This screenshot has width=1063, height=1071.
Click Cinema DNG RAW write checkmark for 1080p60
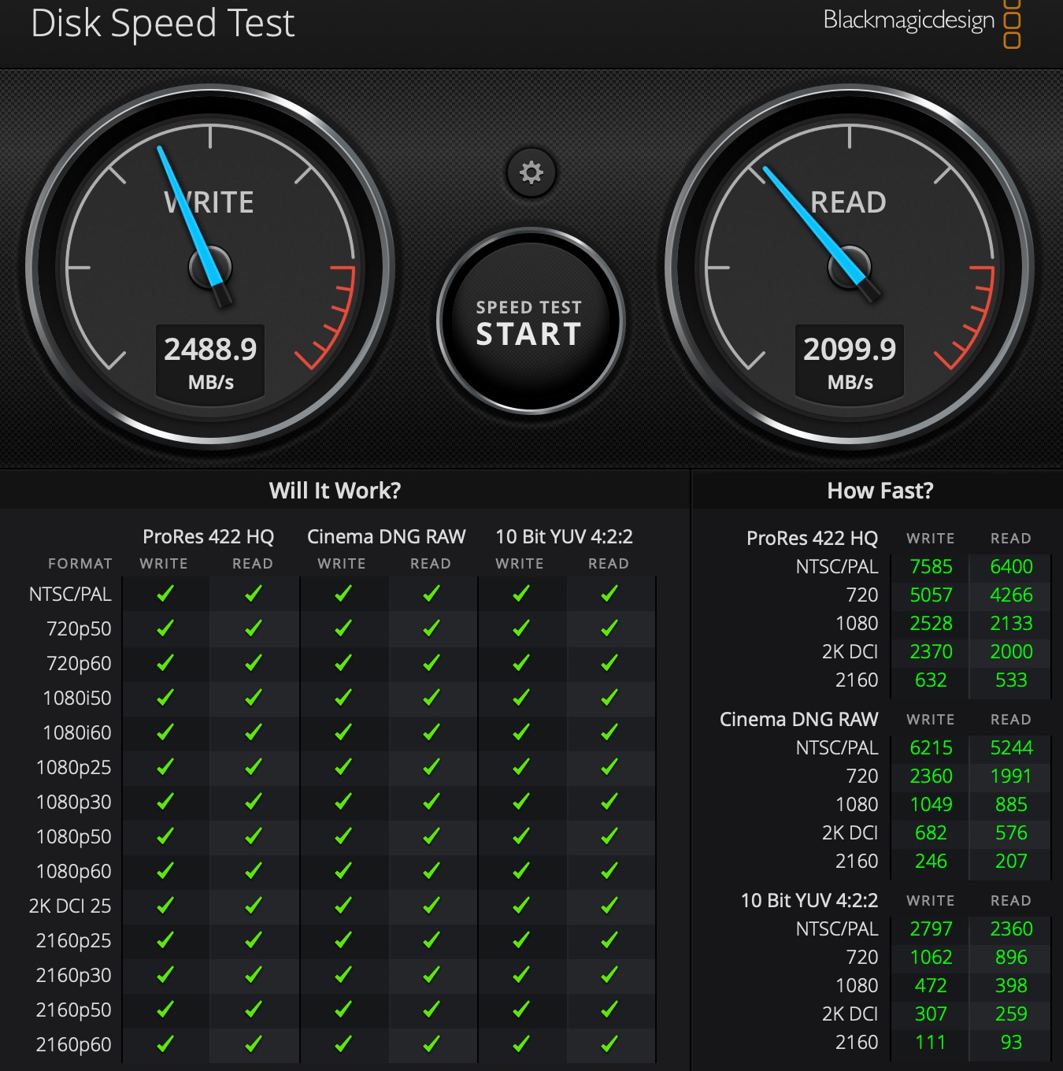coord(343,871)
